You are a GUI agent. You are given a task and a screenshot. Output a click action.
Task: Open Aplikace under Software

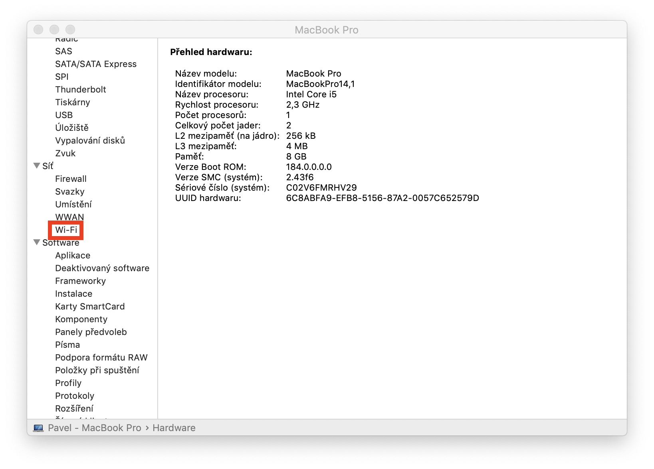[73, 255]
